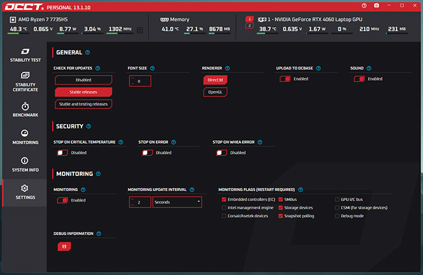Enable Stop on Critical Temperature
The height and width of the screenshot is (275, 423).
(63, 153)
